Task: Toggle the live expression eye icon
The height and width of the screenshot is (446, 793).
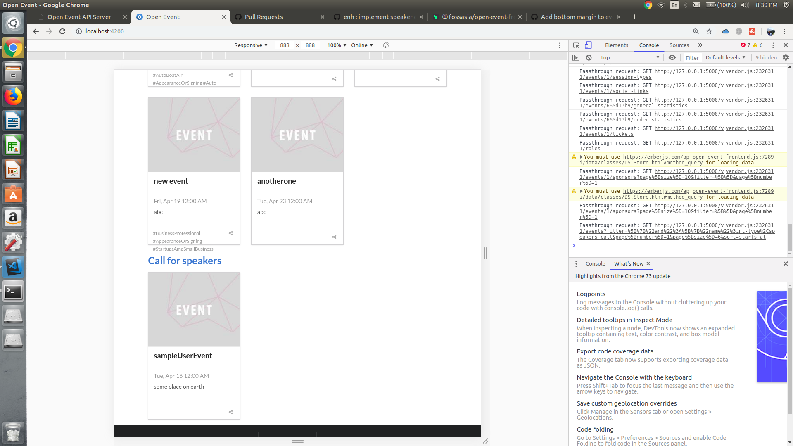Action: point(672,57)
